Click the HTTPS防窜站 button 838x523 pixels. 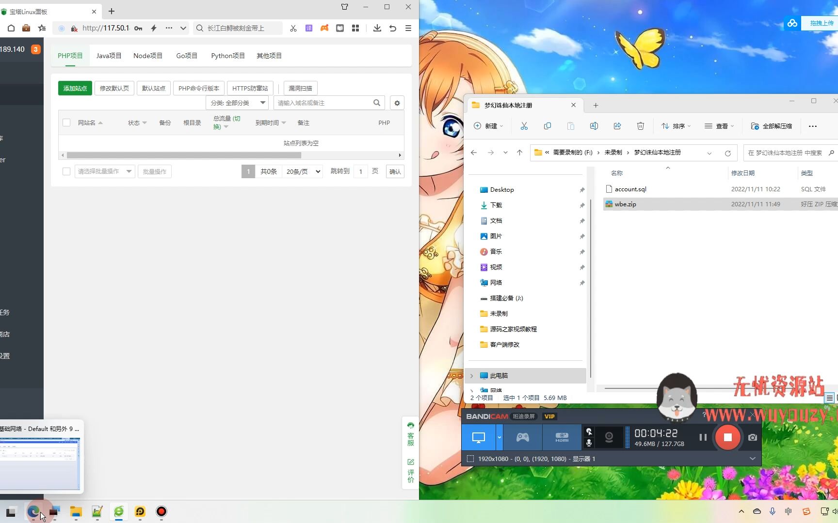click(250, 88)
